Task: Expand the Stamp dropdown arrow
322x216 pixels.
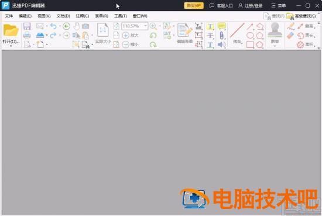Action: click(275, 46)
